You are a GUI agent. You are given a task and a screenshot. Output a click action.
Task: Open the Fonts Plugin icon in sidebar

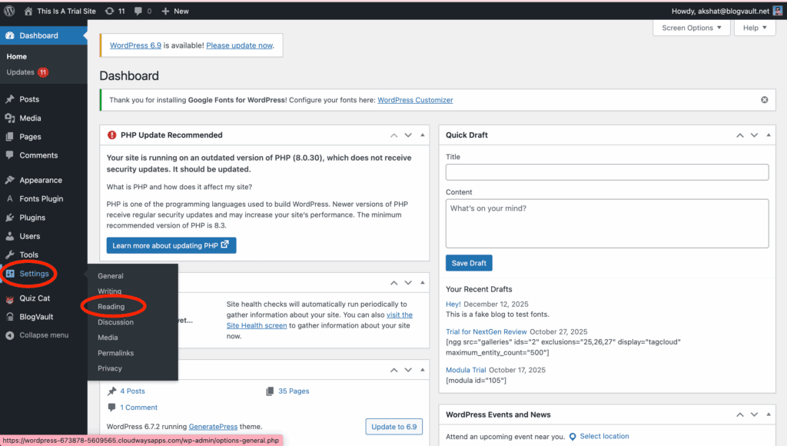tap(9, 199)
